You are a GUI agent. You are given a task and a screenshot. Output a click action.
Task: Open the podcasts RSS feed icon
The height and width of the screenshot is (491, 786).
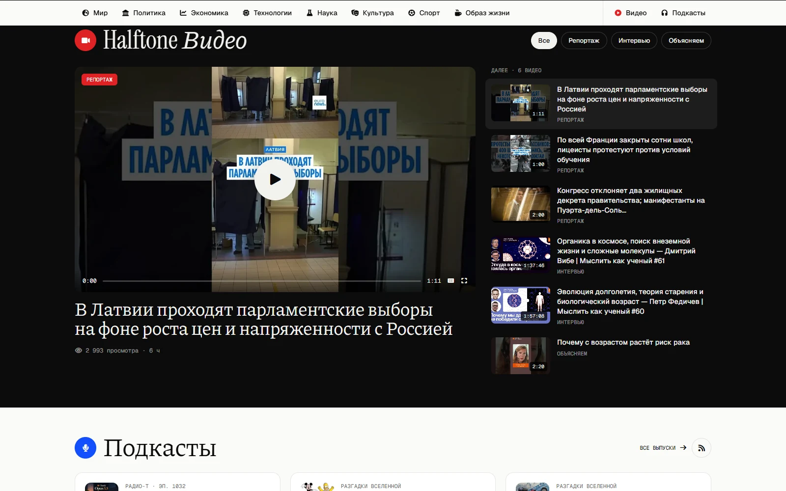[x=702, y=448]
